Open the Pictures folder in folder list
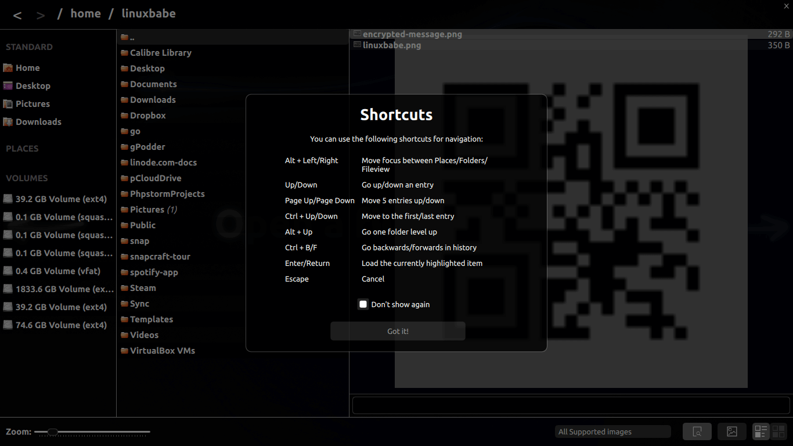This screenshot has height=446, width=793. 147,210
